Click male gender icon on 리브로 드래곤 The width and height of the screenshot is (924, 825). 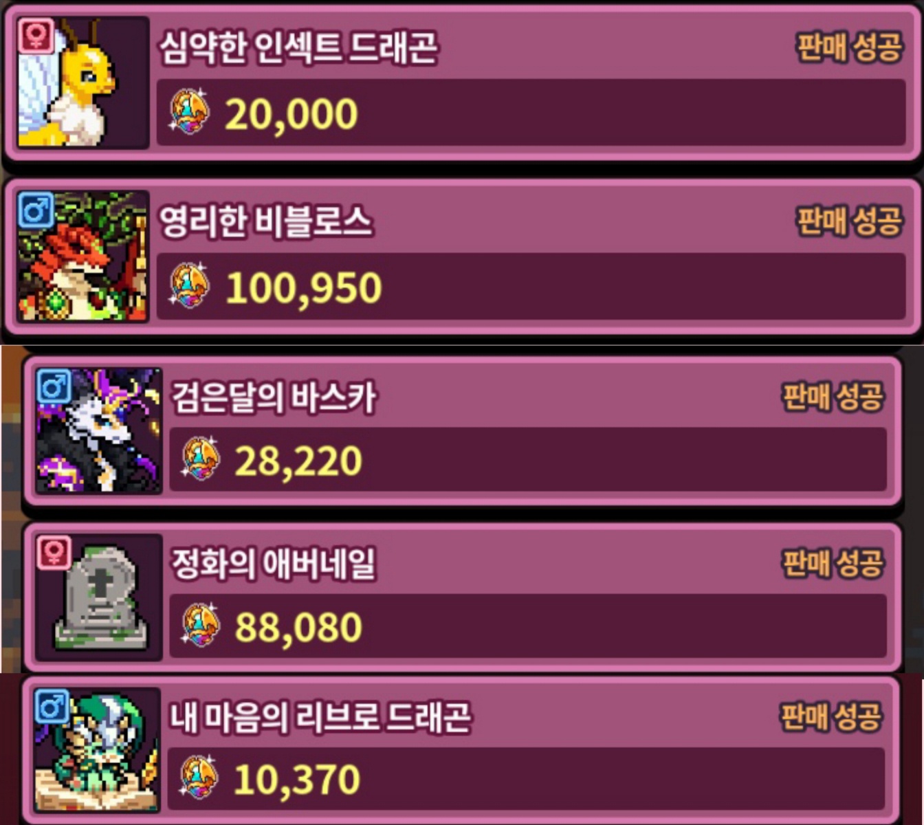[52, 705]
